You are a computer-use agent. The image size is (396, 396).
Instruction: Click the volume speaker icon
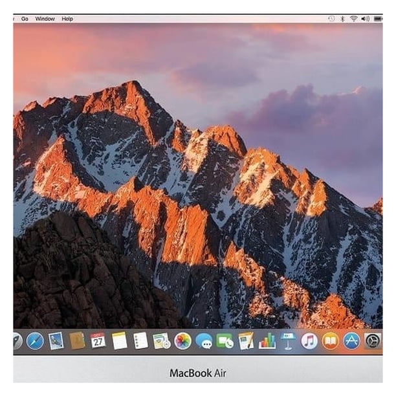366,19
